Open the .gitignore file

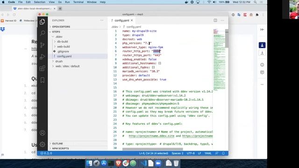click(x=78, y=51)
